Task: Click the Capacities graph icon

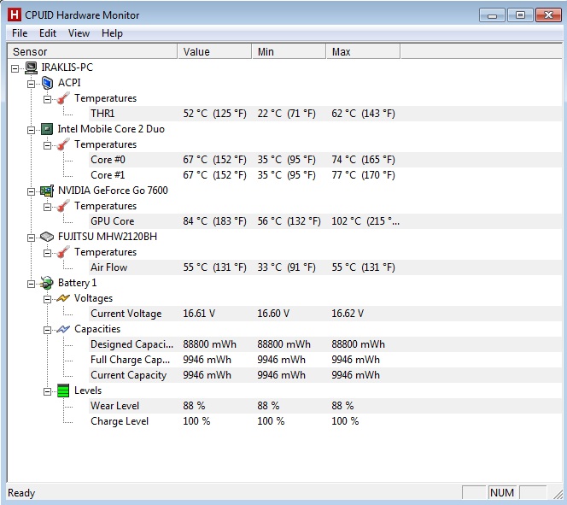Action: pyautogui.click(x=64, y=329)
